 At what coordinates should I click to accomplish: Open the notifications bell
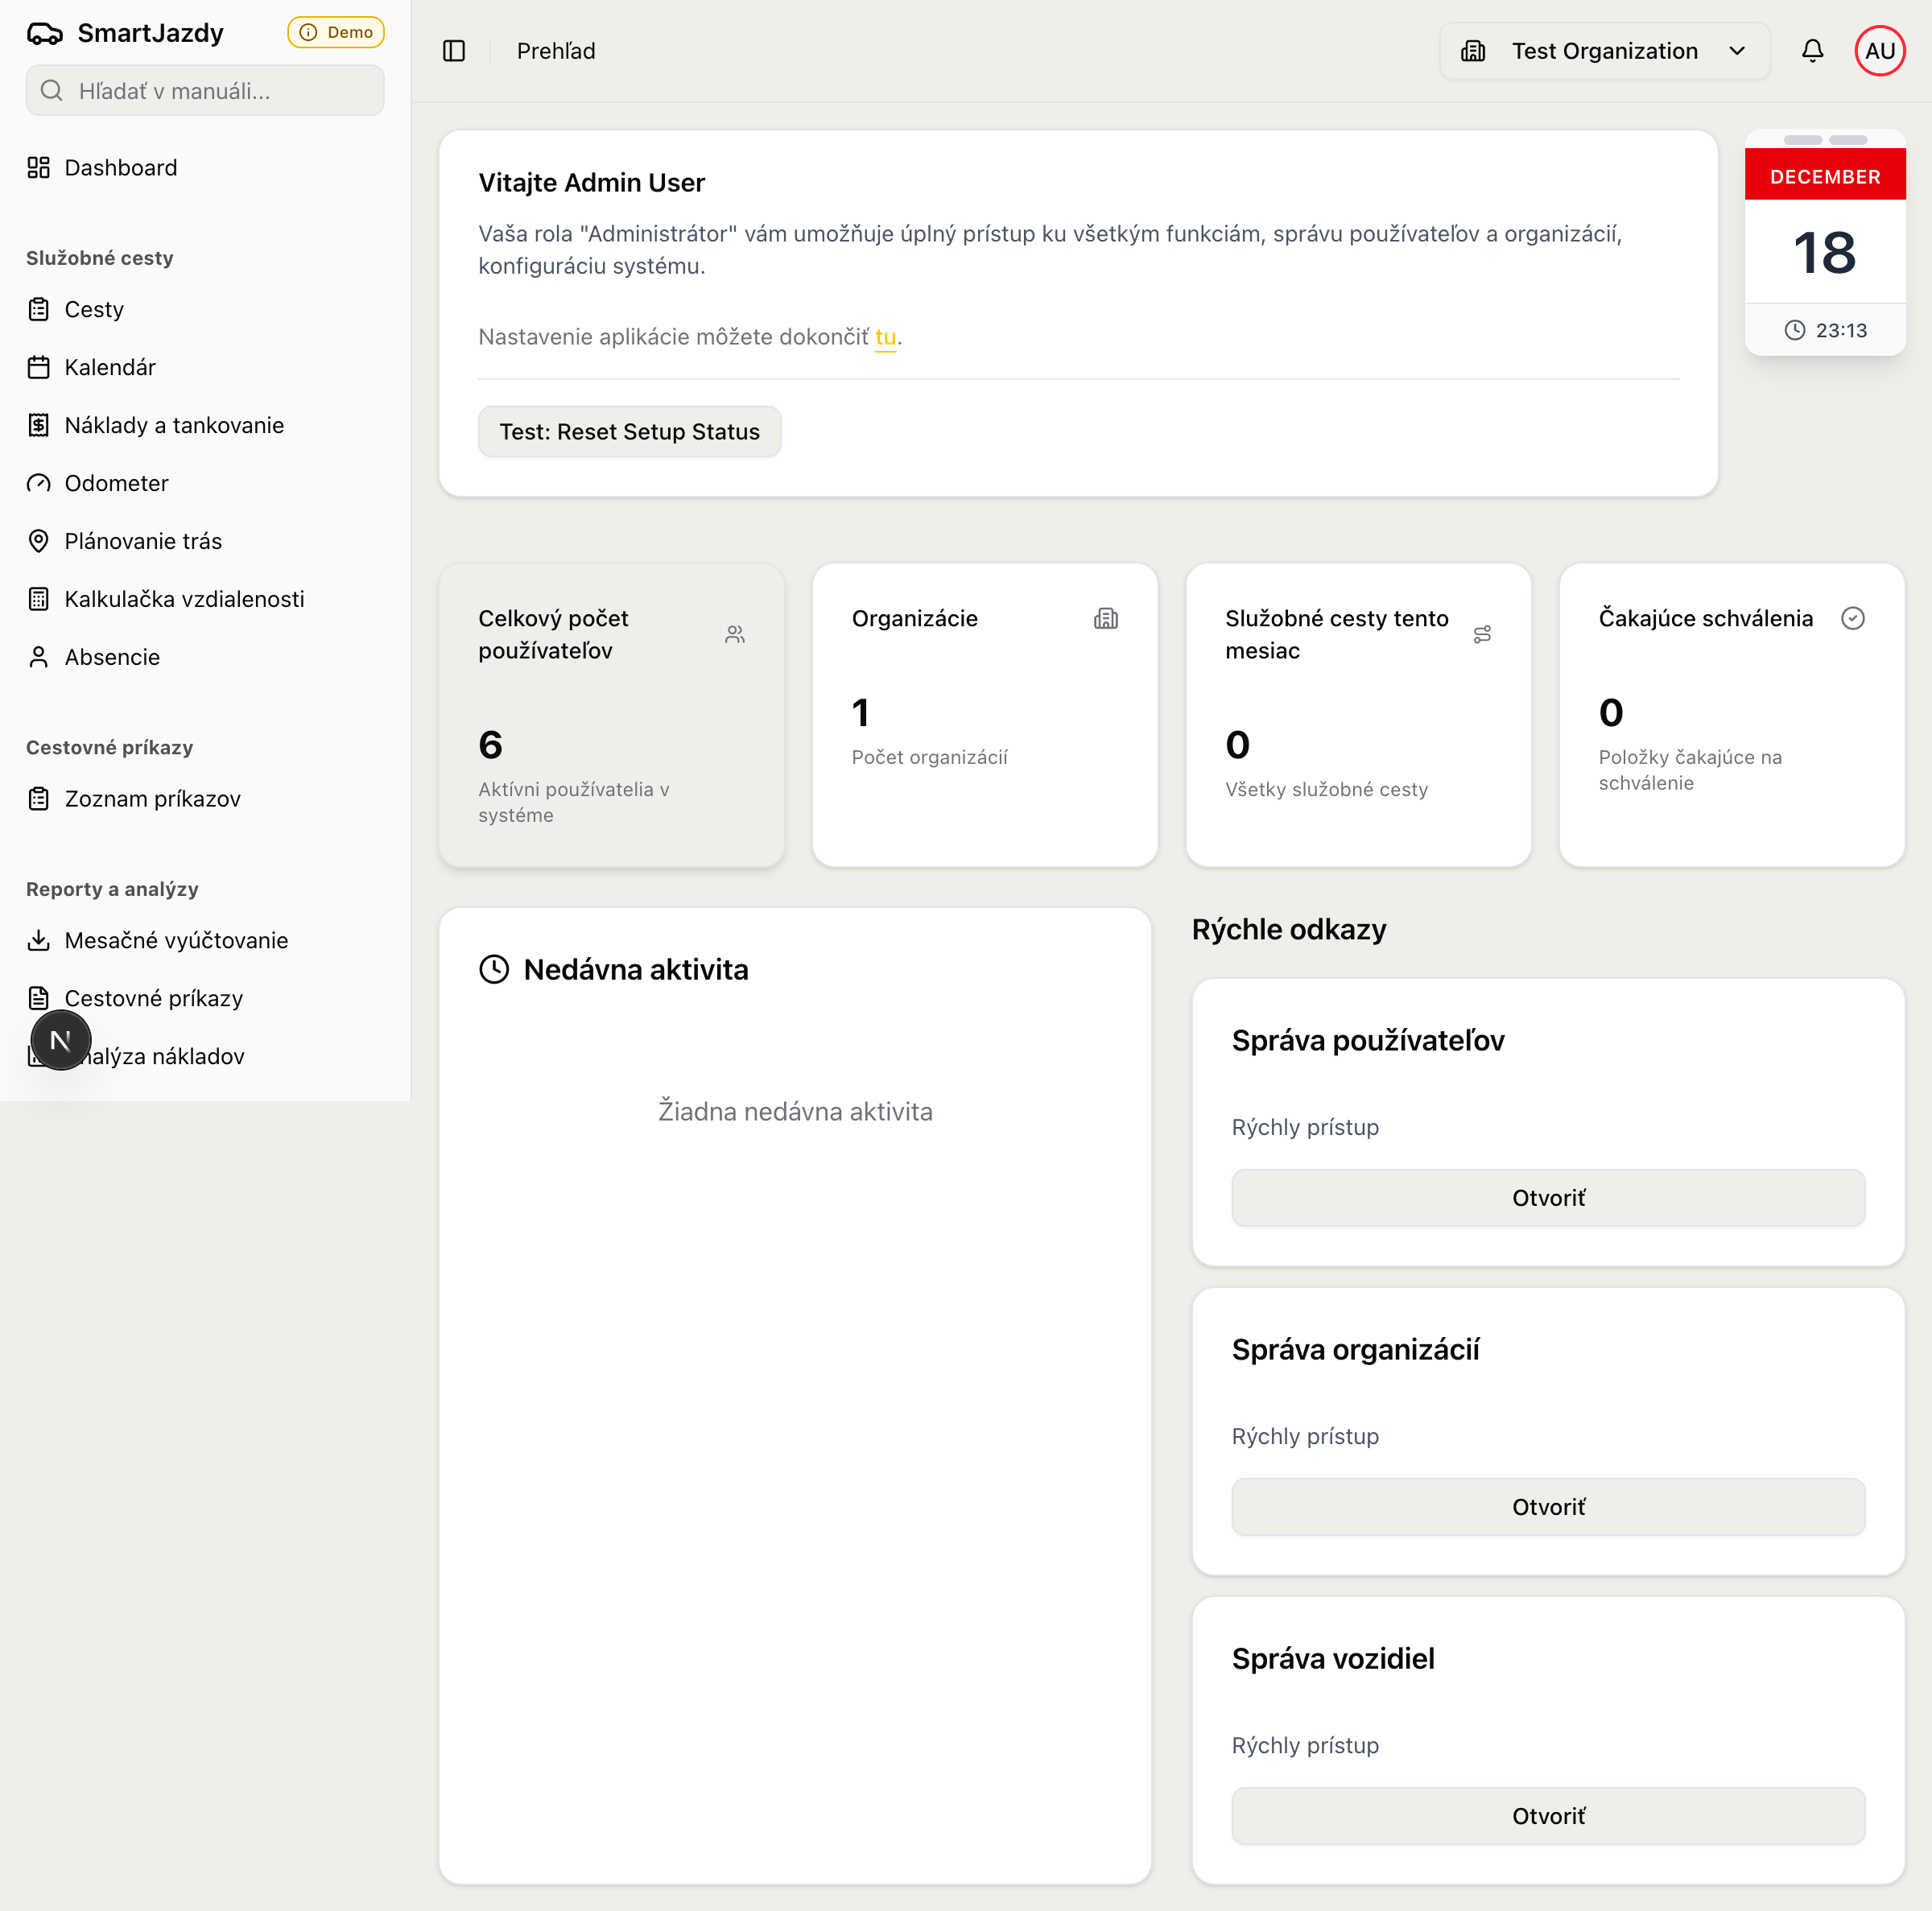1813,51
